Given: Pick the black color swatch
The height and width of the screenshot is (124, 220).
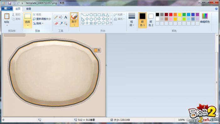Looking at the screenshot, I should 157,14.
